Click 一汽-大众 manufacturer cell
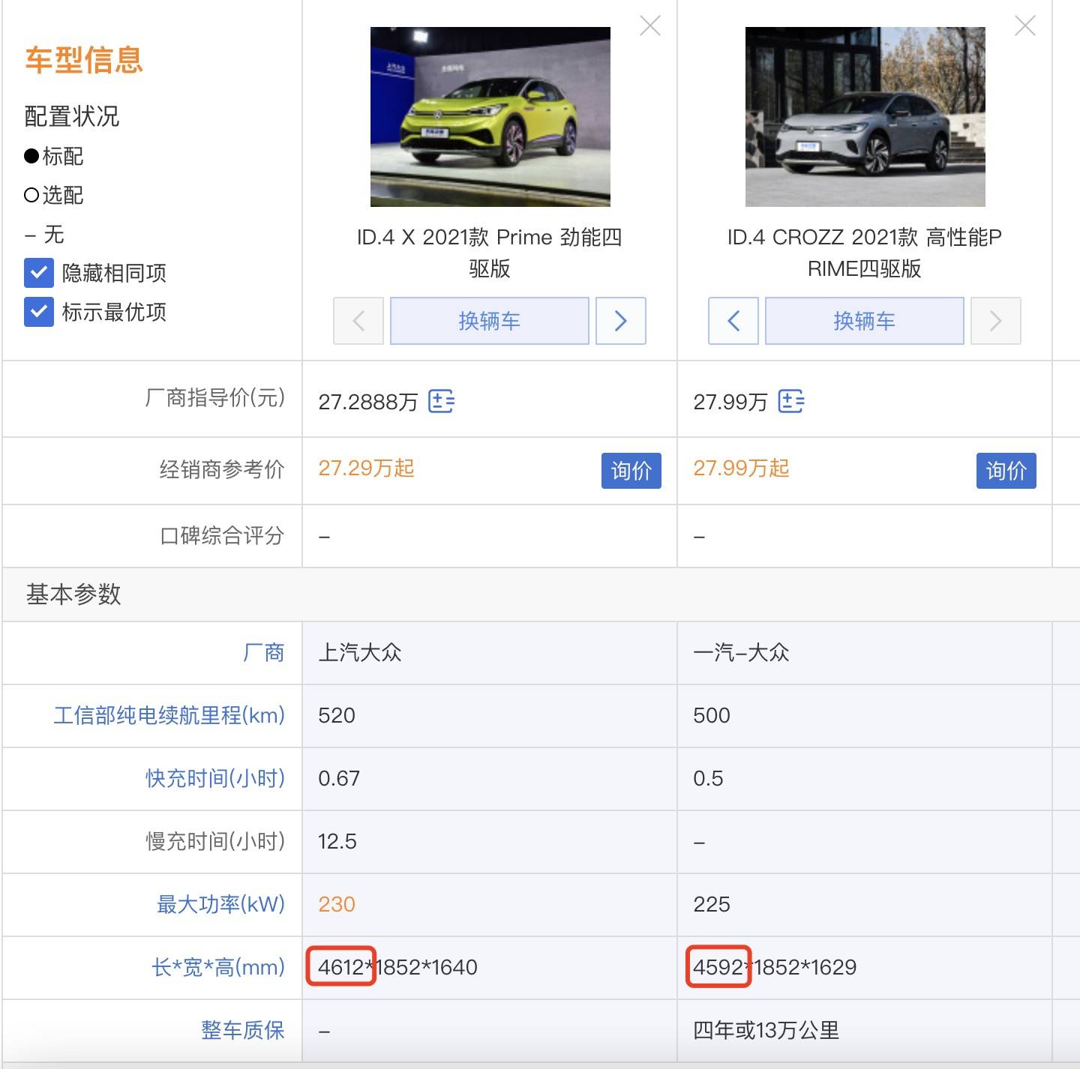Screen dimensions: 1080x1069 coord(741,652)
